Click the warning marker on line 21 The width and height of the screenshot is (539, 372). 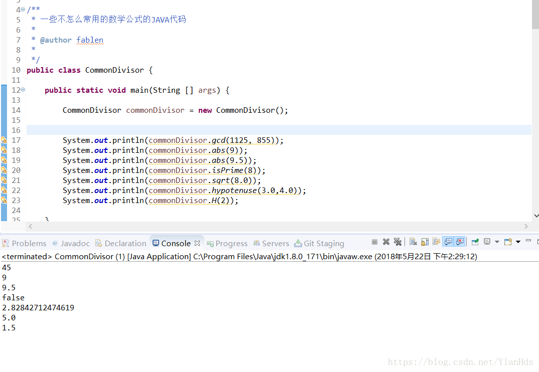coord(4,180)
